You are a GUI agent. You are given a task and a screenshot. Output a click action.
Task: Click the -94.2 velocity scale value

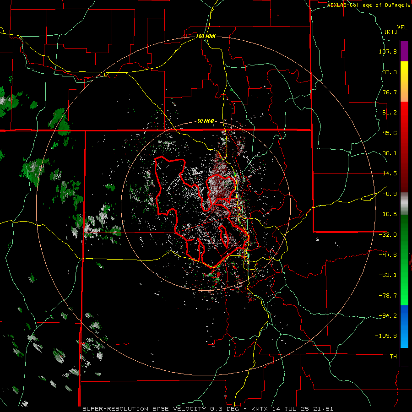[x=388, y=316]
